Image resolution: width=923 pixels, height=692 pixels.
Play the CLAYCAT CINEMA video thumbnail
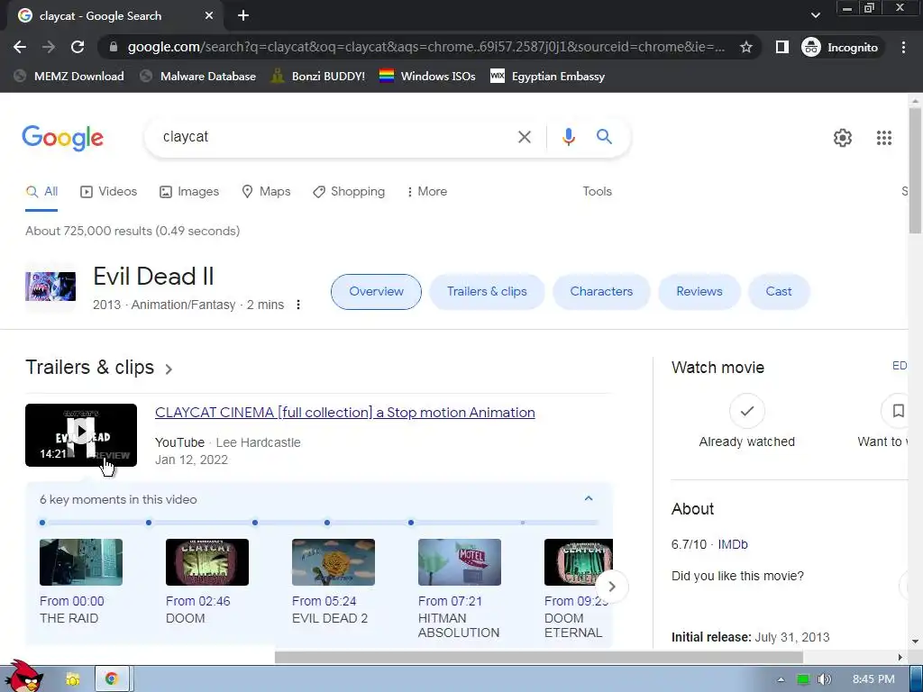81,435
